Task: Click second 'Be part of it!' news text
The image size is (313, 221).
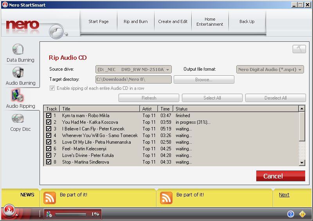Action: pos(190,195)
